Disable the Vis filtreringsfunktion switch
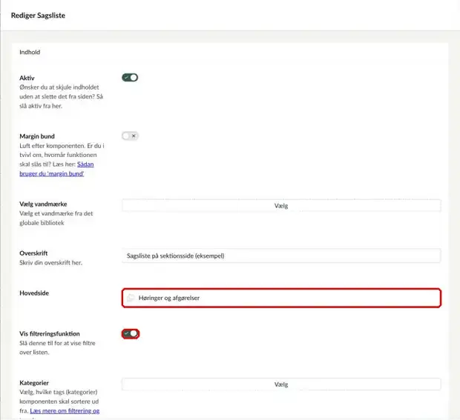 click(131, 333)
